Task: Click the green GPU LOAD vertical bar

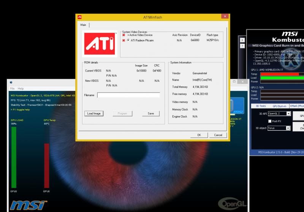Action: tap(14, 158)
